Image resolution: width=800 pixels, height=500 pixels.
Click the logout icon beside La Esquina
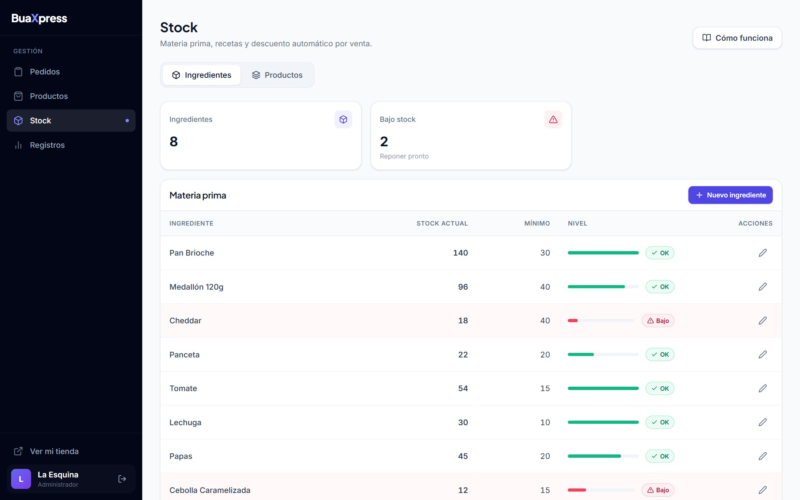pyautogui.click(x=122, y=479)
